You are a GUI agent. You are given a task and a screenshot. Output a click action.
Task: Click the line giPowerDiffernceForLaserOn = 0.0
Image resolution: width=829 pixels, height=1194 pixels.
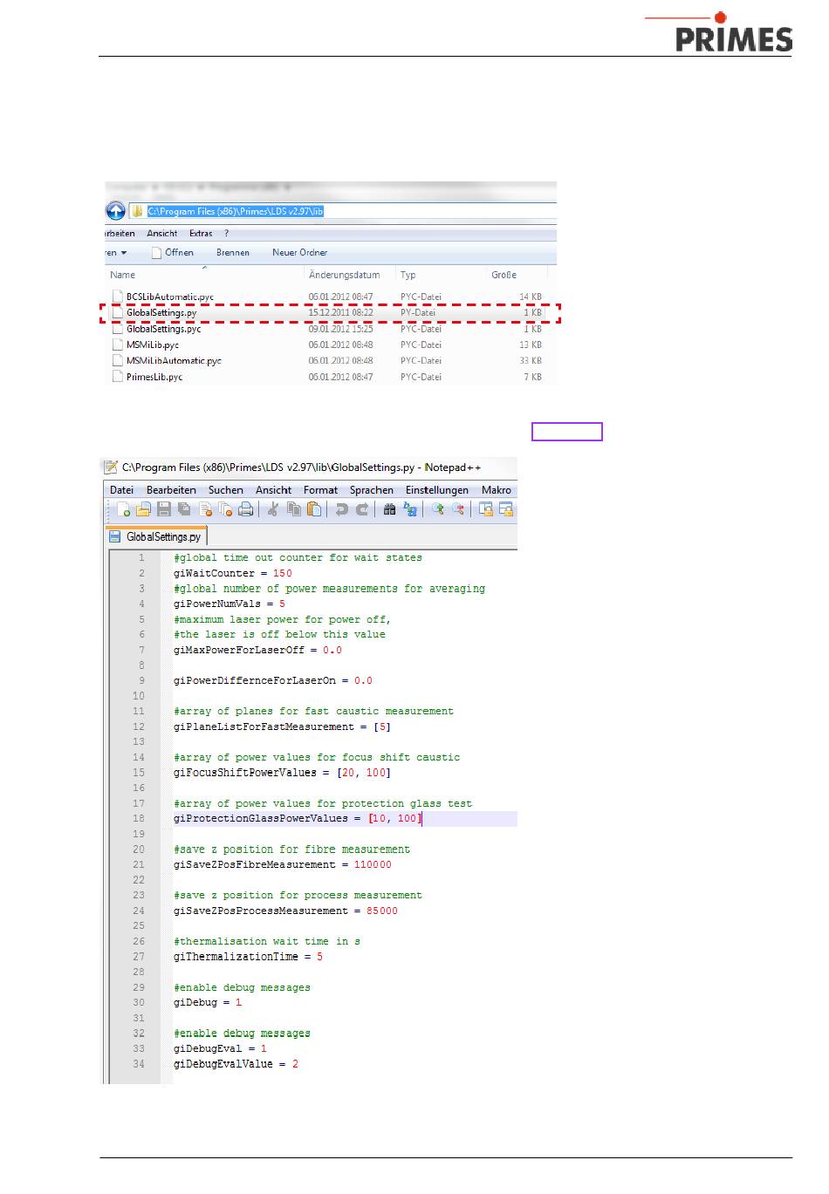pos(273,680)
